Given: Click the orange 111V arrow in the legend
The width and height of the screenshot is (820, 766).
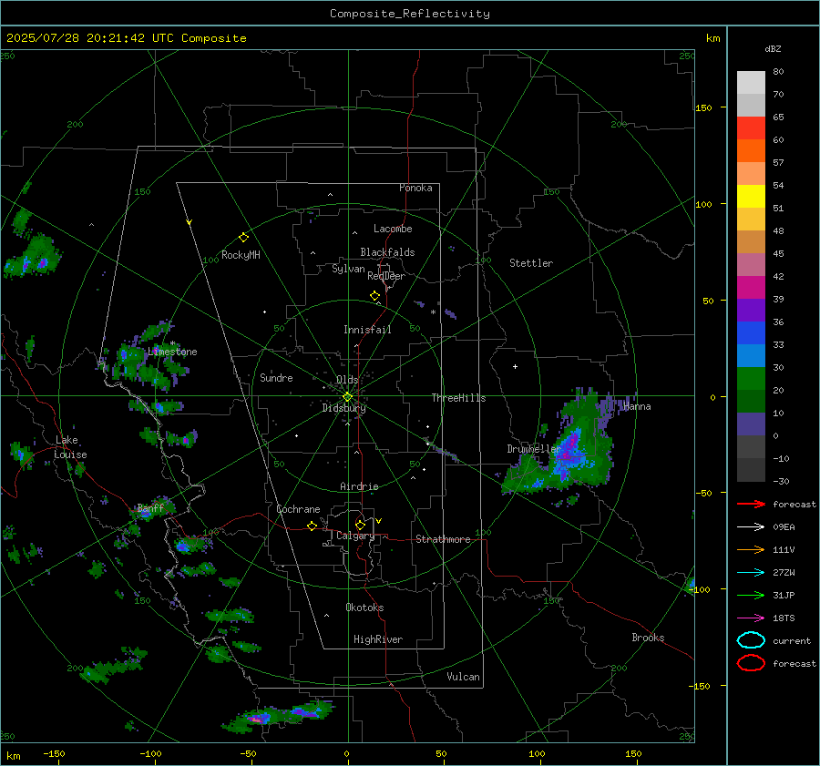Looking at the screenshot, I should [751, 549].
